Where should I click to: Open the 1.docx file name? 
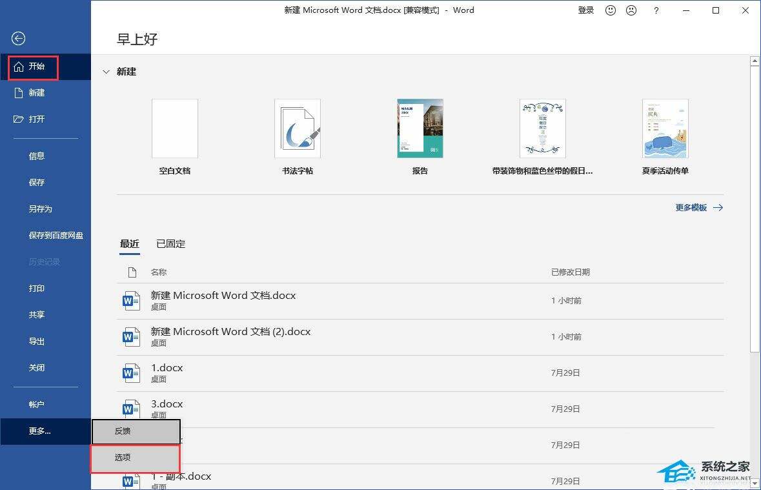point(167,367)
